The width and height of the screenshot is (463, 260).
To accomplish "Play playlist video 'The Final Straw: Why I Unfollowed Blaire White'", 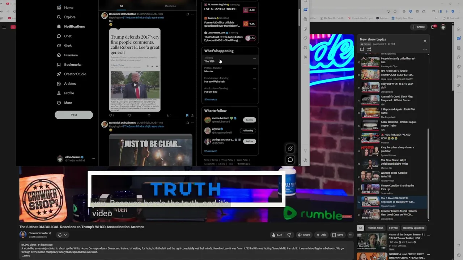I will click(392, 164).
